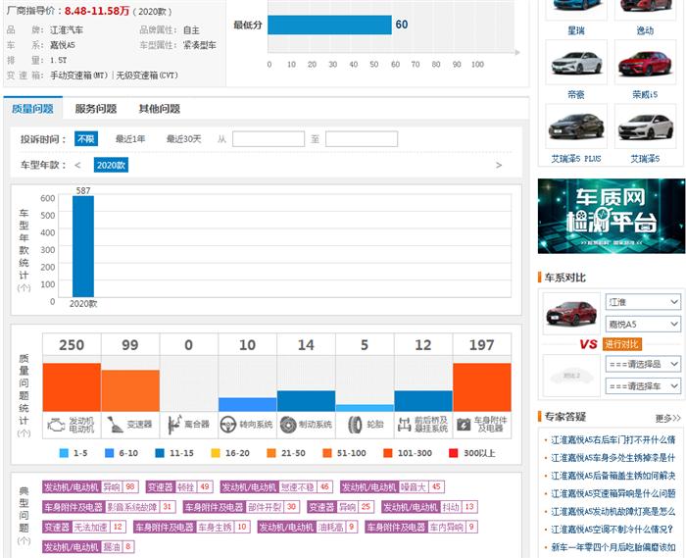Viewport: 686px width, 558px height.
Task: Click the 车身附件及电器 部件开裂 30 tag
Action: point(241,507)
